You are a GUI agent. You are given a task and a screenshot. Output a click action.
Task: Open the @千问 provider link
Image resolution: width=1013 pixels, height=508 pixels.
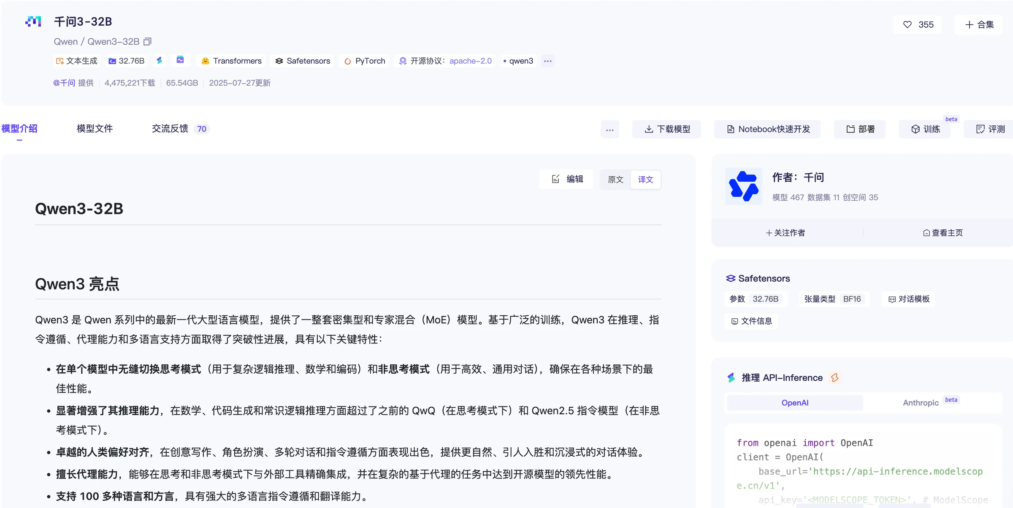pyautogui.click(x=64, y=83)
